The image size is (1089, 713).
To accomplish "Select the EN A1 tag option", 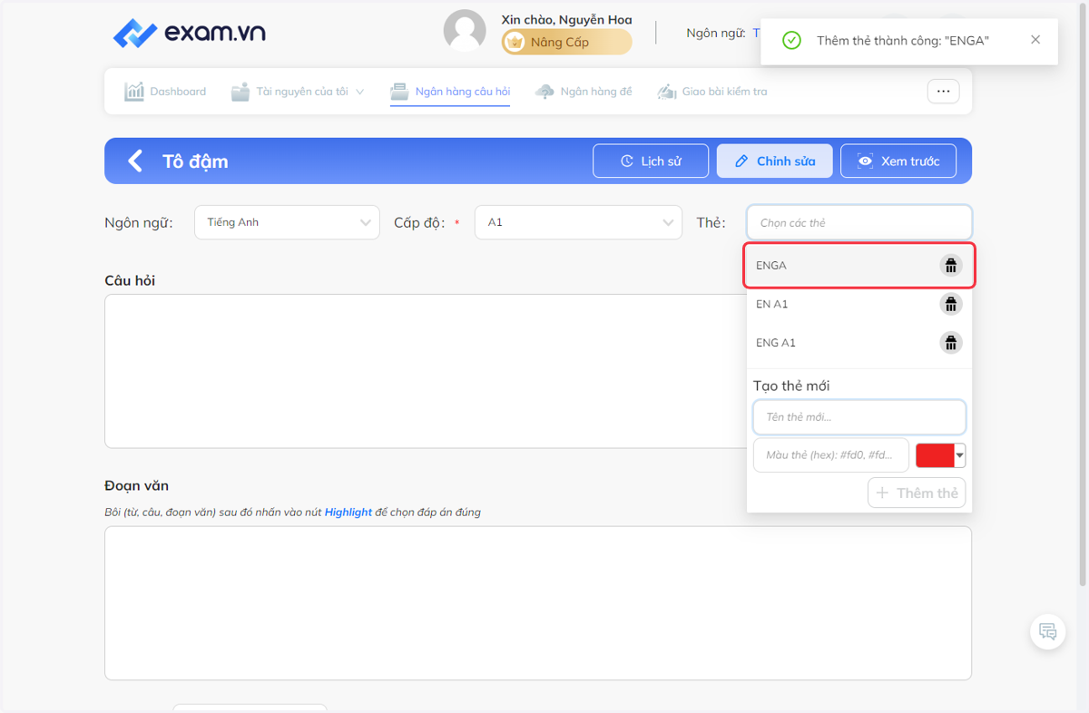I will pos(859,304).
